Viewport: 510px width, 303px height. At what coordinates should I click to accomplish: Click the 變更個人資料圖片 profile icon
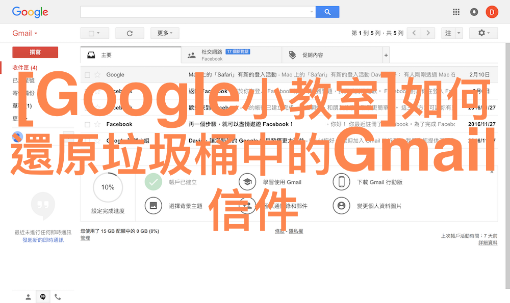click(x=341, y=206)
